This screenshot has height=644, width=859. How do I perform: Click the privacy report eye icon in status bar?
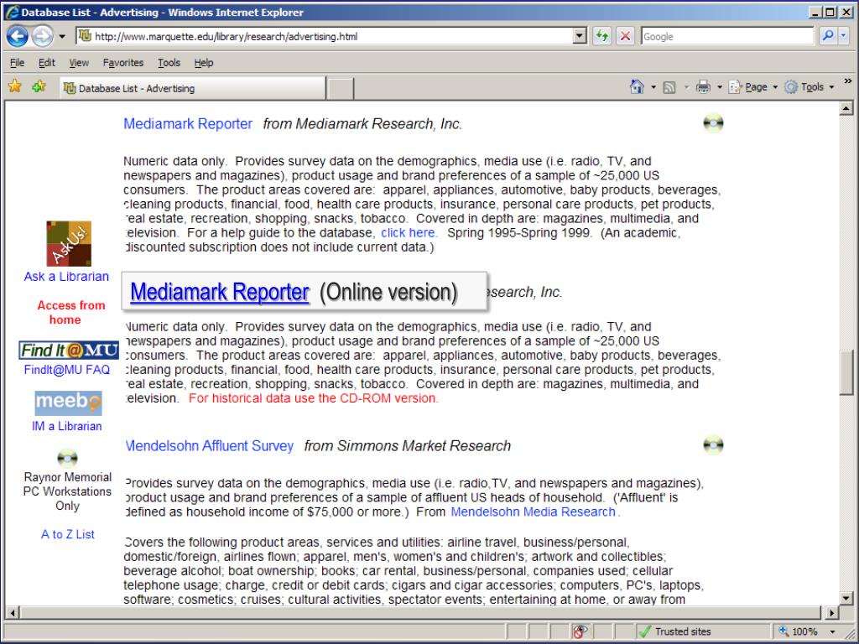click(579, 631)
